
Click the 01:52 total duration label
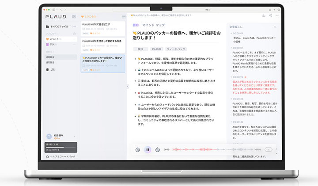[258, 150]
